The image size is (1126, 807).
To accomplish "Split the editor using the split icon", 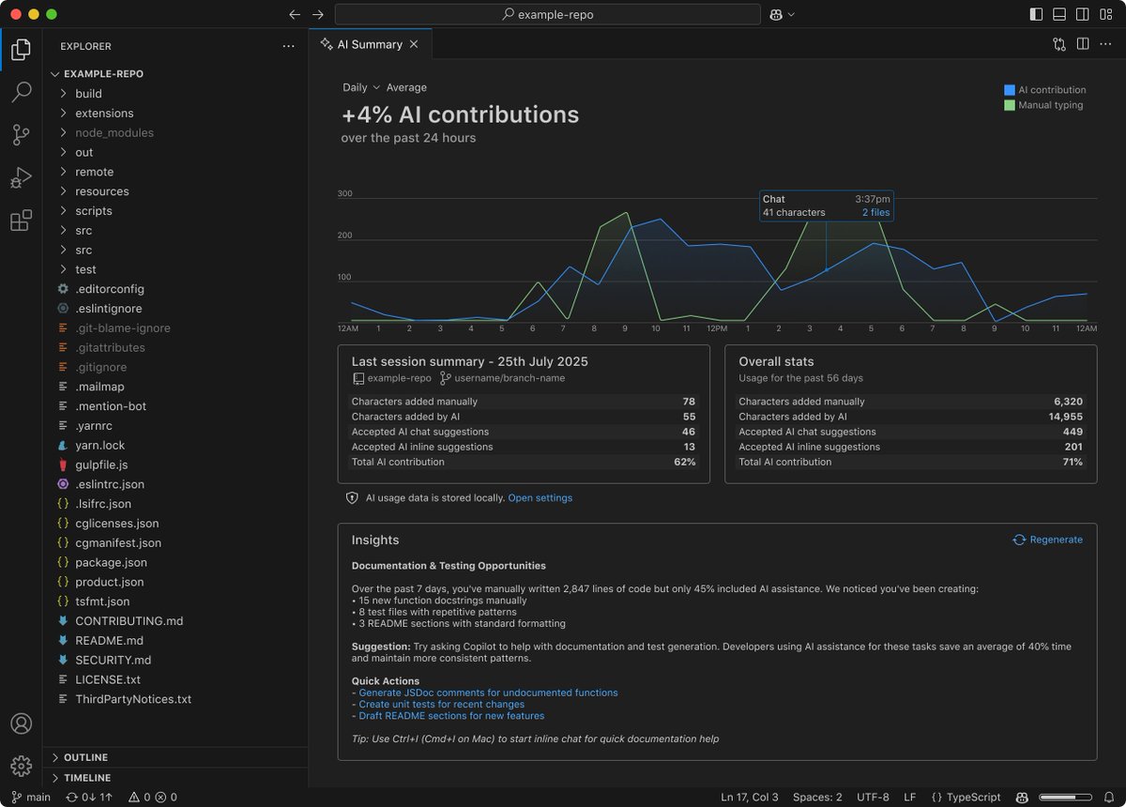I will click(1083, 44).
